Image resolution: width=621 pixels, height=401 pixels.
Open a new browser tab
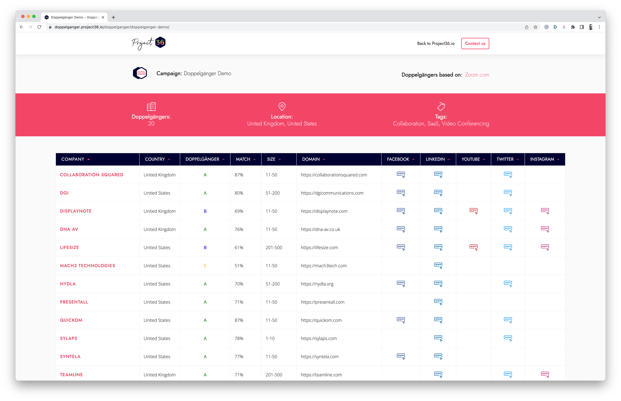tap(113, 17)
